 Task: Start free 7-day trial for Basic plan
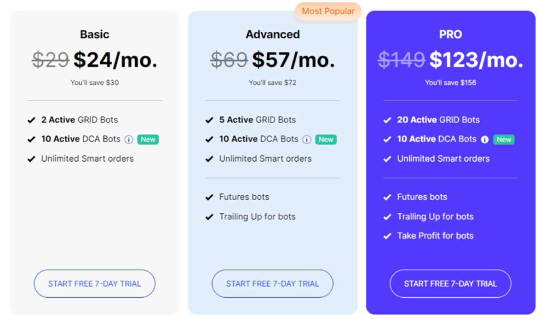point(94,283)
